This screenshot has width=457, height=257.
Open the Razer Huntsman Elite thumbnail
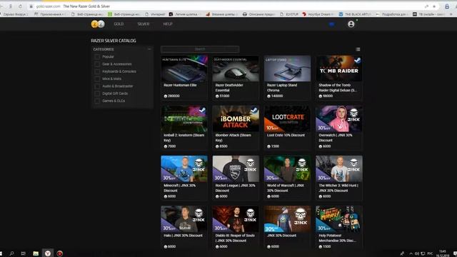[x=184, y=69]
